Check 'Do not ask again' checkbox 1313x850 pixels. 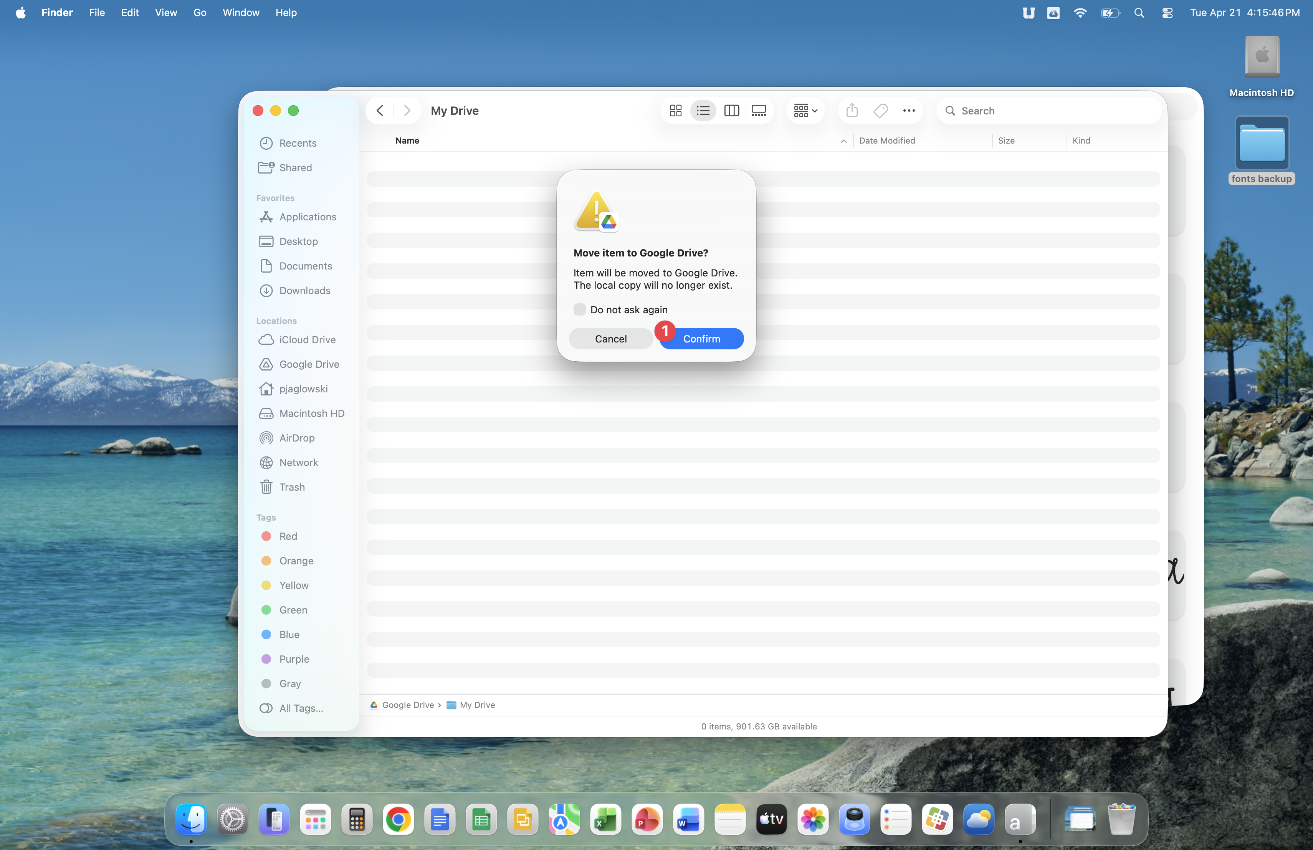579,309
